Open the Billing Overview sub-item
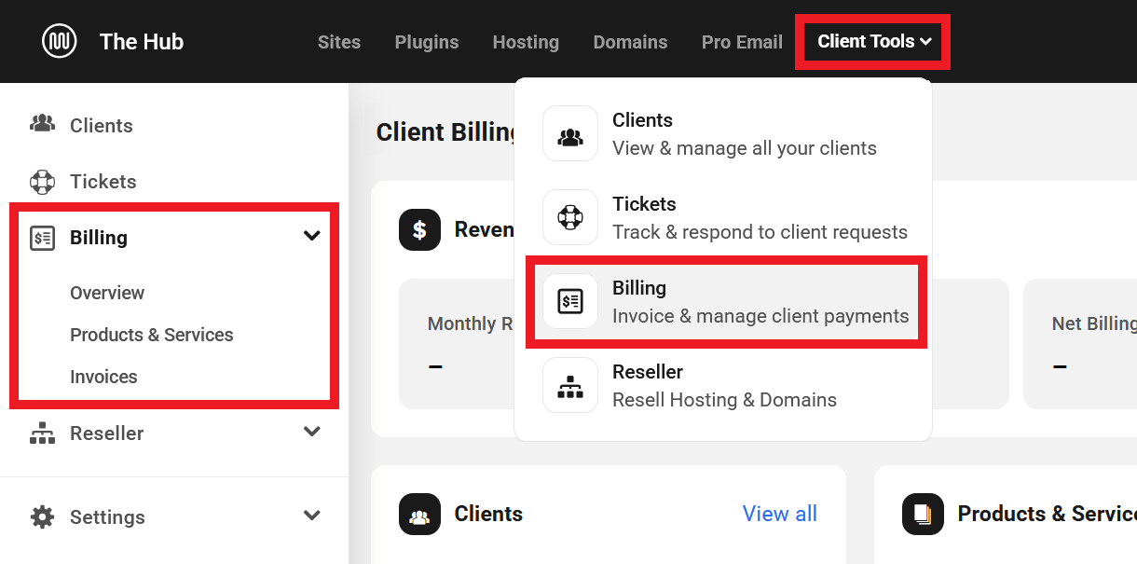 [x=107, y=293]
